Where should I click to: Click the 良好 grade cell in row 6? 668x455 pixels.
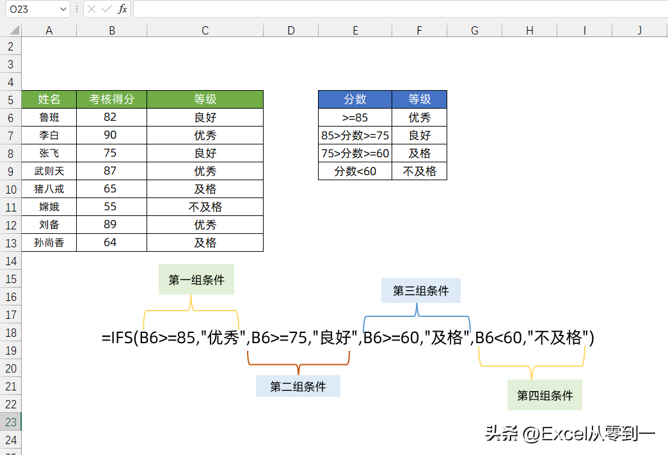[x=205, y=117]
